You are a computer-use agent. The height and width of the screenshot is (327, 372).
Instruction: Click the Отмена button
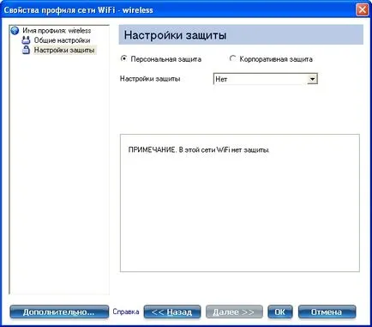click(327, 312)
